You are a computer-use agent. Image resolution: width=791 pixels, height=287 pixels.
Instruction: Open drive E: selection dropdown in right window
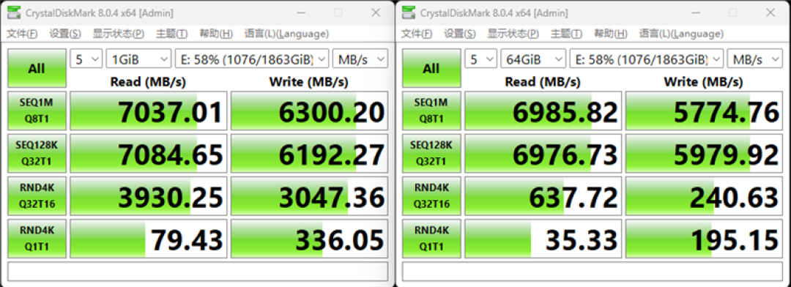[x=647, y=59]
